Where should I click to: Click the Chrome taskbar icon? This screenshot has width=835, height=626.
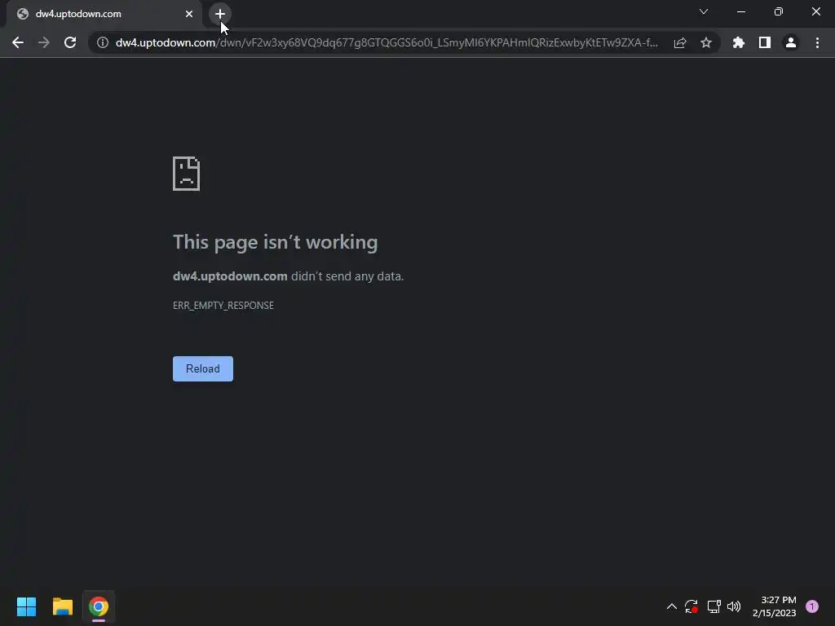(x=99, y=606)
